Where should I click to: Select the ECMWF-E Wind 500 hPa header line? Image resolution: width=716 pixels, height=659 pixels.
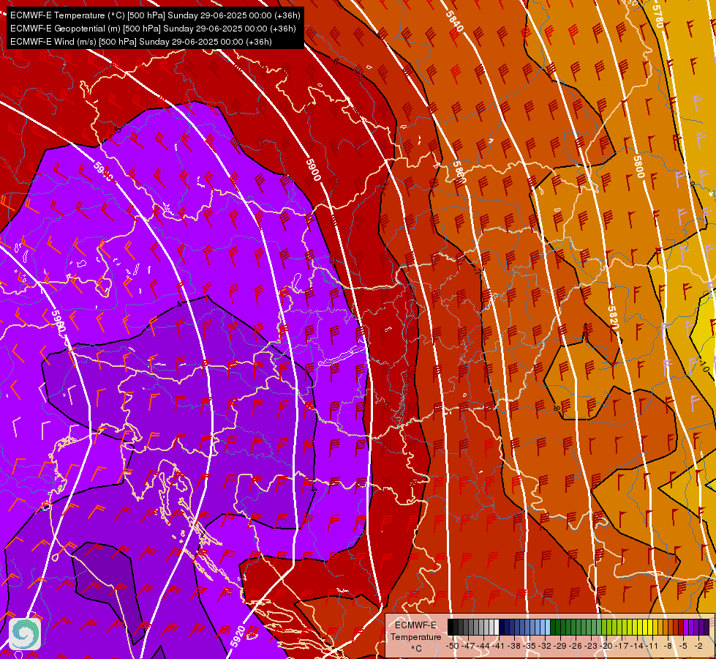[x=141, y=42]
